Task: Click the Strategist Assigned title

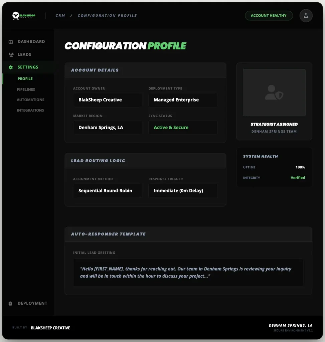Action: tap(274, 124)
